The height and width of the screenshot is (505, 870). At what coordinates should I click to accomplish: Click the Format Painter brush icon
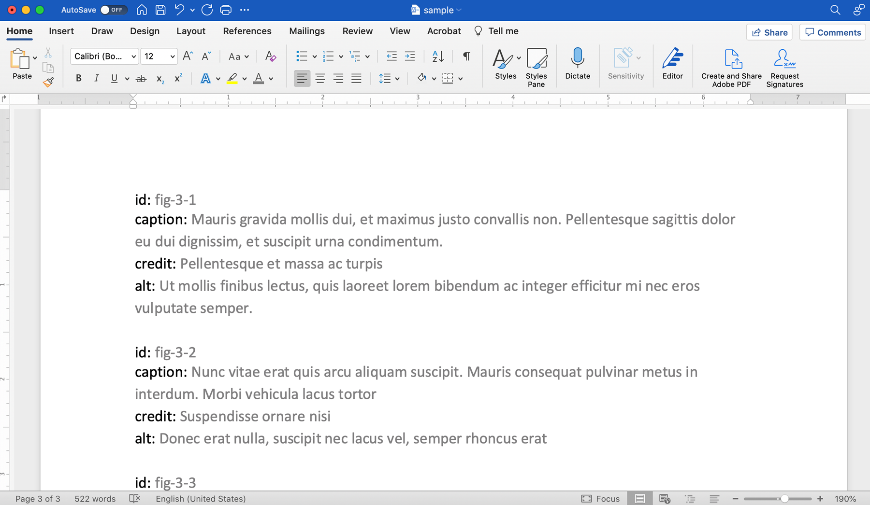coord(48,83)
